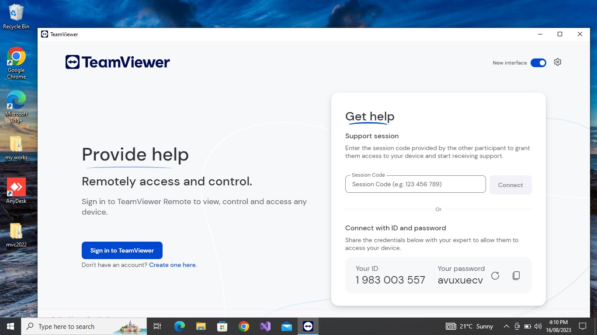The height and width of the screenshot is (335, 597).
Task: Launch Visual Studio from the taskbar
Action: coord(265,326)
